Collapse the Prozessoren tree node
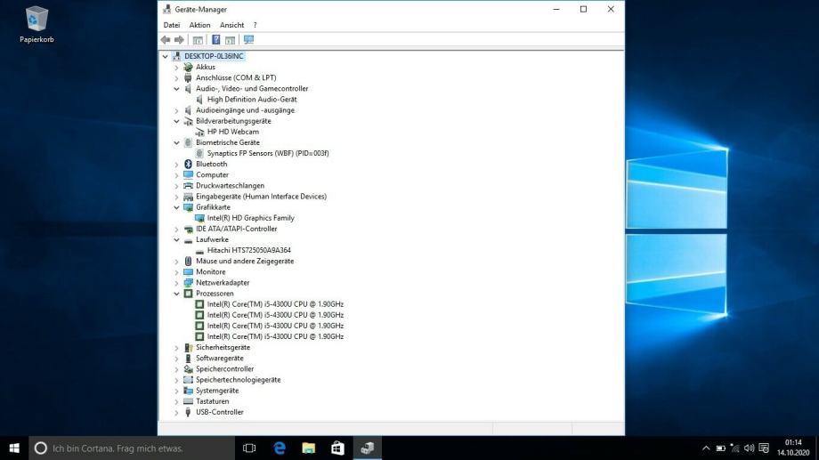 point(176,294)
